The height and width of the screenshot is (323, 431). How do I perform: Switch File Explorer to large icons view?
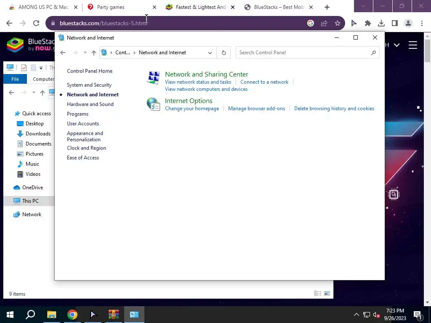tap(327, 294)
